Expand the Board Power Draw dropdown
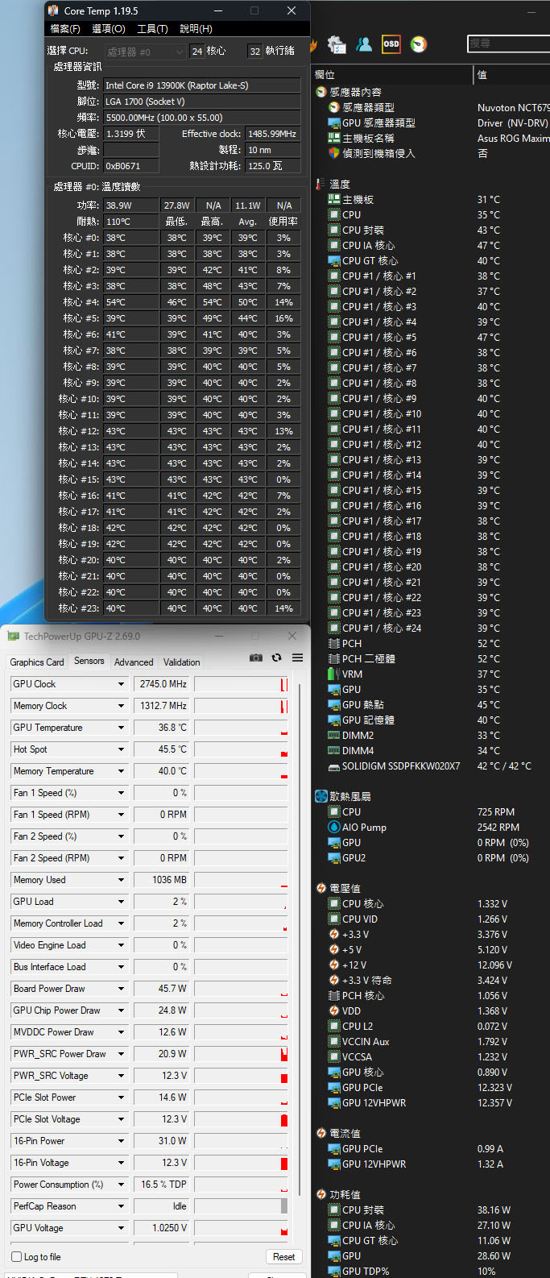 tap(122, 989)
